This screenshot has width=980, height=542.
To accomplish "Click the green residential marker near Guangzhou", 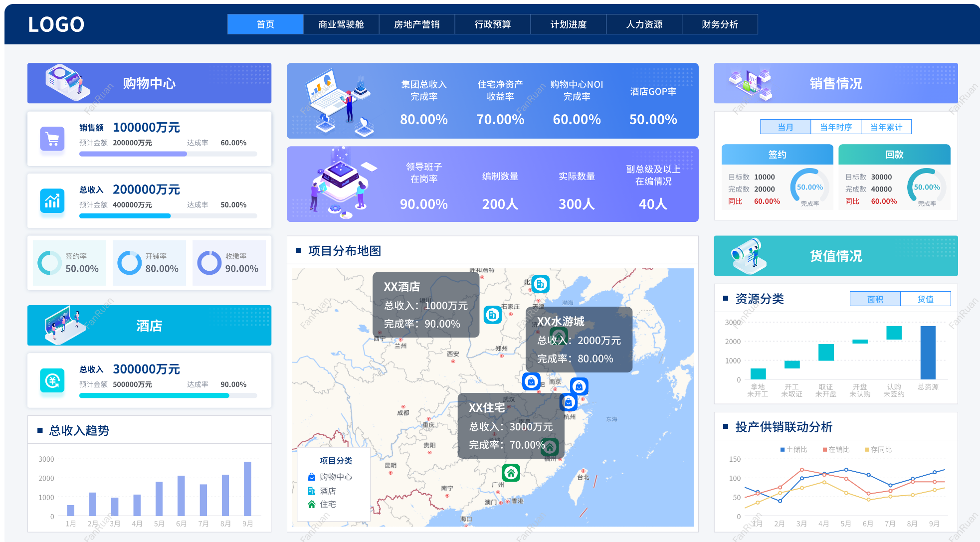I will (511, 472).
